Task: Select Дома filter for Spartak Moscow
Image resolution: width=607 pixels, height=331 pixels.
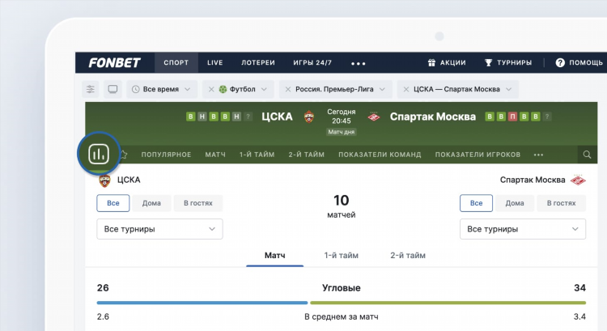Action: [515, 203]
